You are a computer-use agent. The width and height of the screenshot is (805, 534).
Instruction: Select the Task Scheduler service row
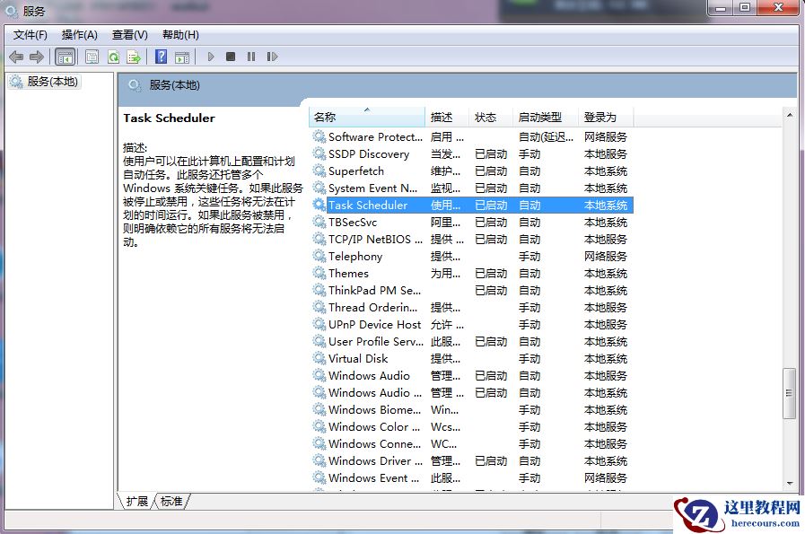(472, 205)
